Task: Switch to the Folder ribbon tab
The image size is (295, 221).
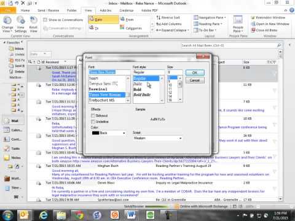Action: point(72,10)
